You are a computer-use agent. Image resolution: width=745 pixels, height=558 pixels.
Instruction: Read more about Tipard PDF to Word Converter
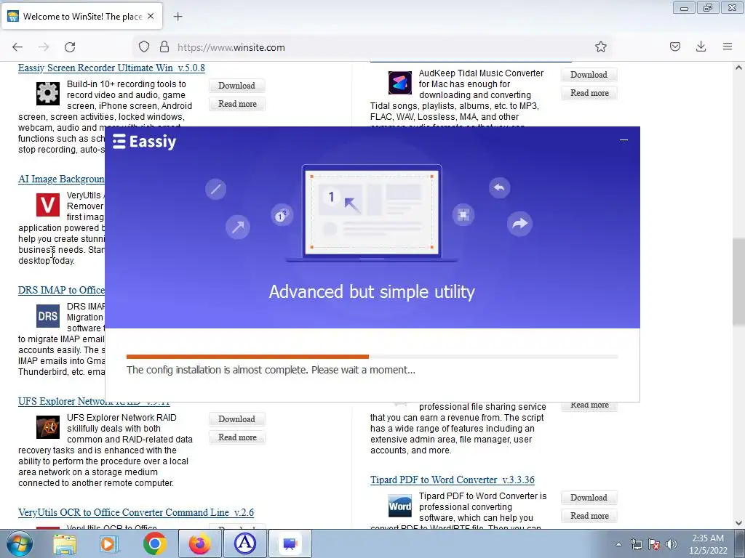589,516
